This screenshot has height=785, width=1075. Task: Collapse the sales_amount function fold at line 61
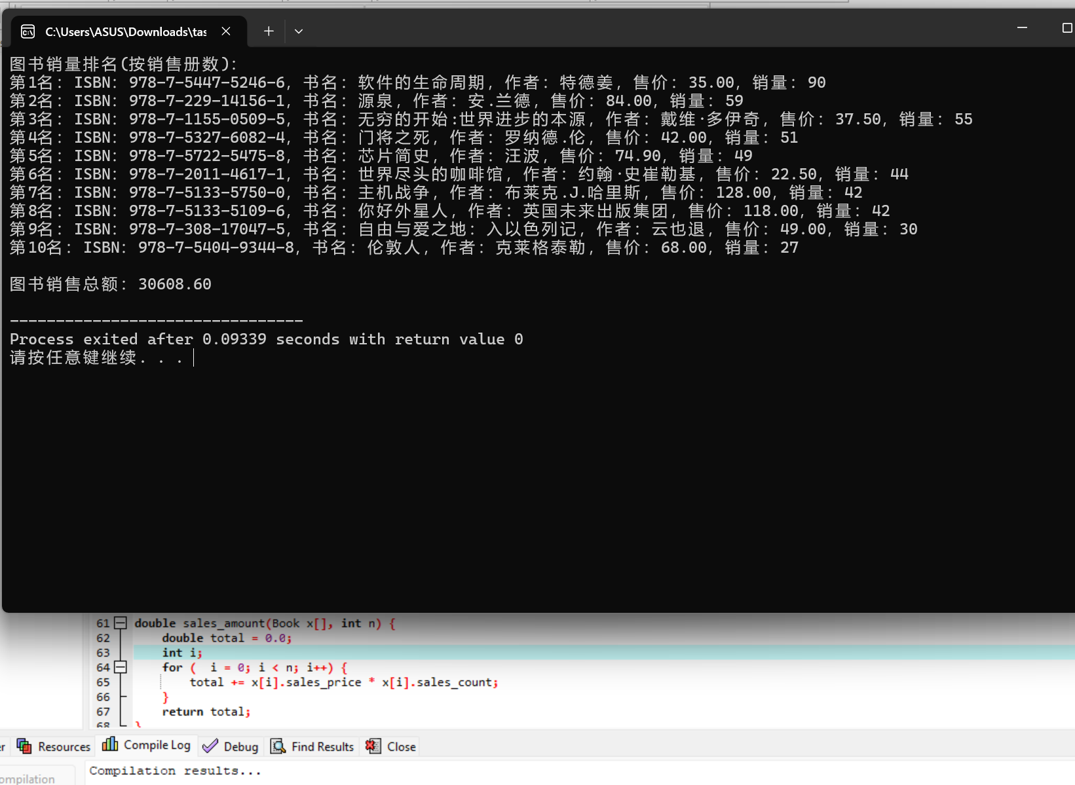coord(121,623)
